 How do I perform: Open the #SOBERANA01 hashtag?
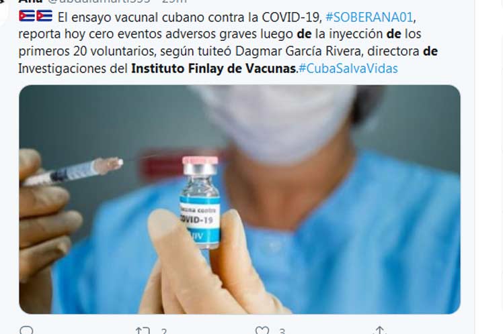tap(370, 17)
